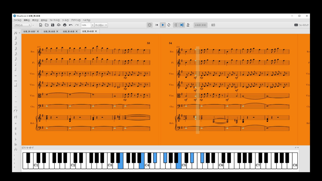322x181 pixels.
Task: Open the 追加(A) menu
Action: point(44,20)
